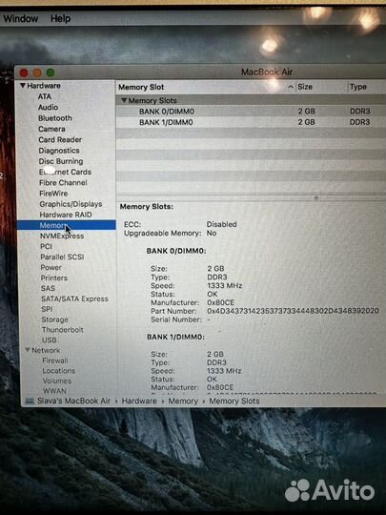Select Volumes under Network

click(x=57, y=381)
